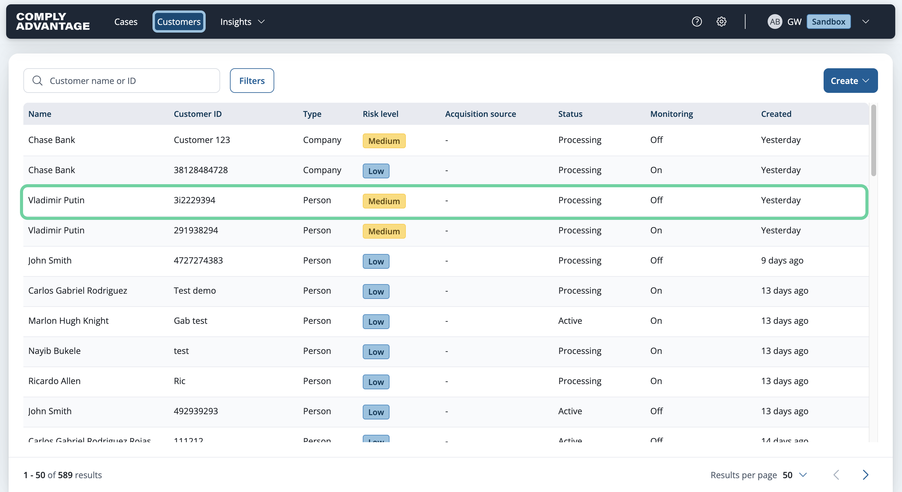Change Results per page value 50

794,475
